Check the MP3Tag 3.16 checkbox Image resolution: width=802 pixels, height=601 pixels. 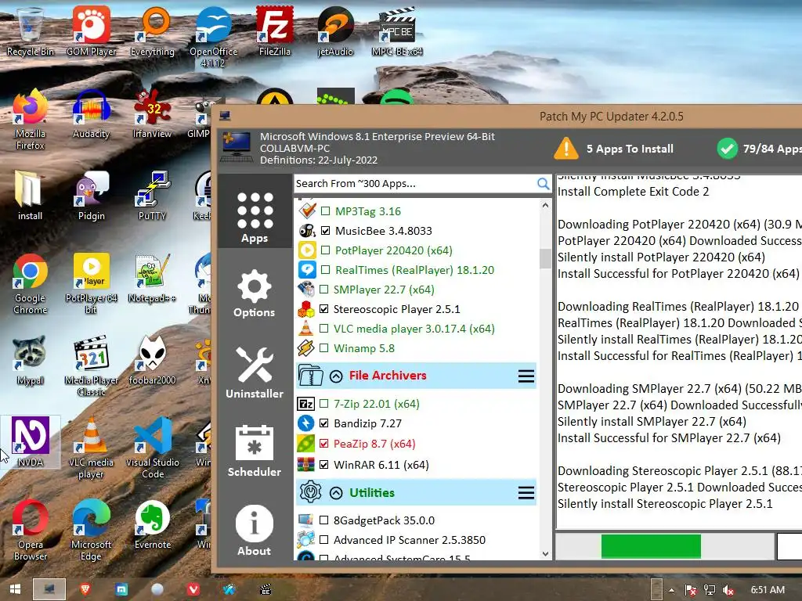pyautogui.click(x=325, y=211)
